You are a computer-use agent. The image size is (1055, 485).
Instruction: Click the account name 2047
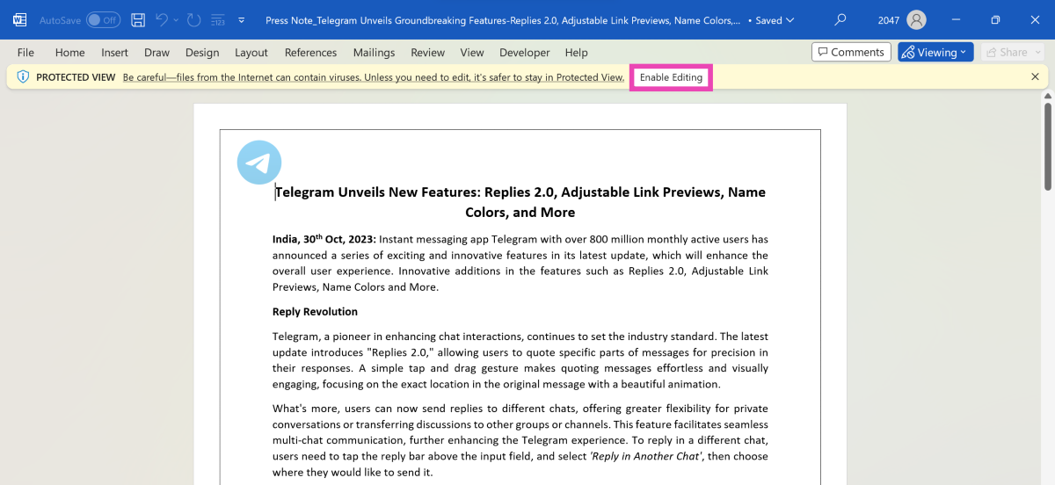[889, 19]
